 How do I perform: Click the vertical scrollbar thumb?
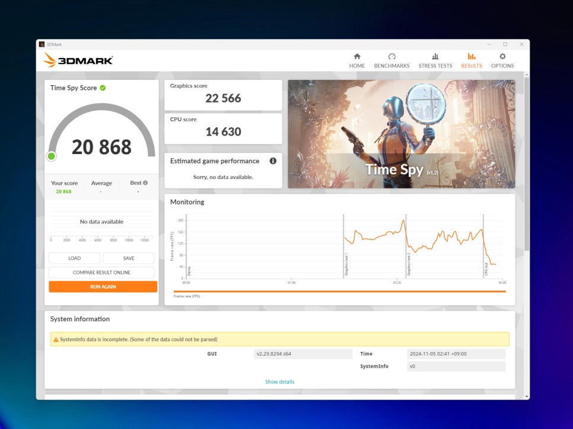(526, 164)
